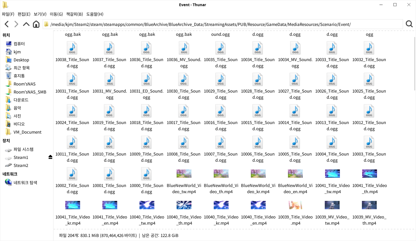Select 10031_ED_Sound.ogg file icon
Image resolution: width=416 pixels, height=241 pixels.
click(x=146, y=79)
